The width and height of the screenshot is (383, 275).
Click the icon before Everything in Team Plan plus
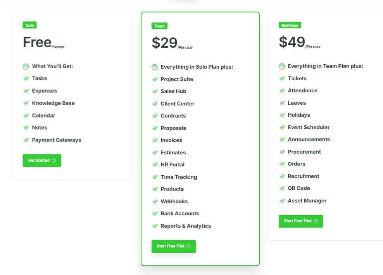[282, 66]
